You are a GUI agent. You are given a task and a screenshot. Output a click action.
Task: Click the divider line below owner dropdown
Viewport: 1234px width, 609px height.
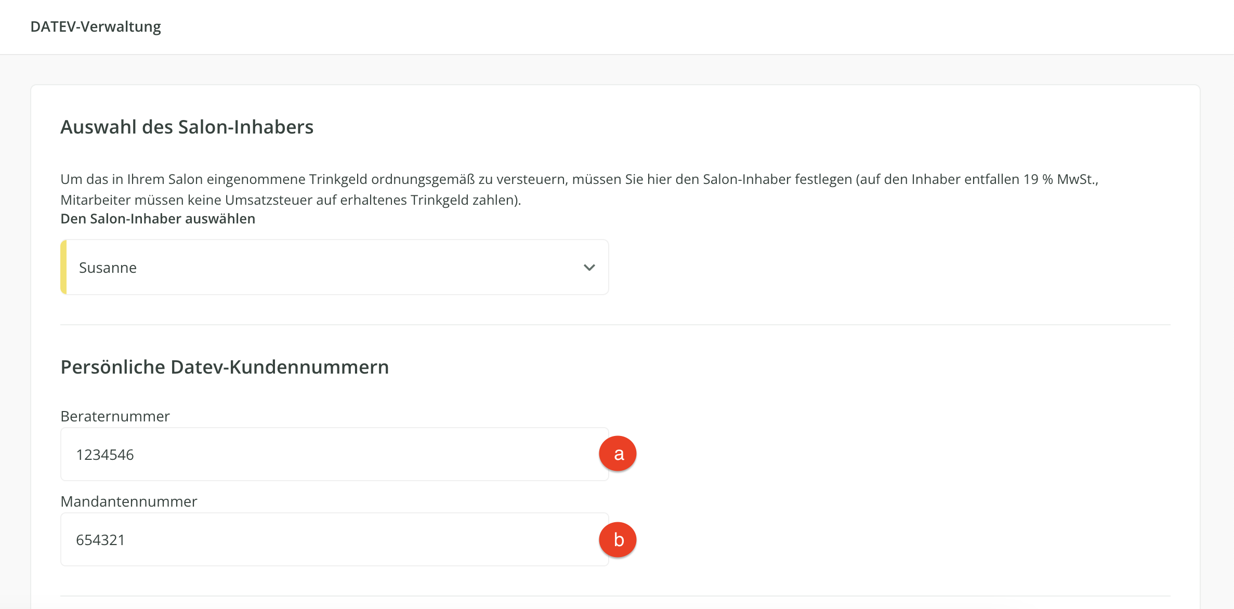(x=615, y=325)
